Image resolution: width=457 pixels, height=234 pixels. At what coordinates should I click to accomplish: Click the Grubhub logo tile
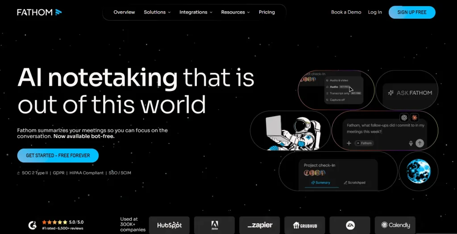pyautogui.click(x=305, y=225)
